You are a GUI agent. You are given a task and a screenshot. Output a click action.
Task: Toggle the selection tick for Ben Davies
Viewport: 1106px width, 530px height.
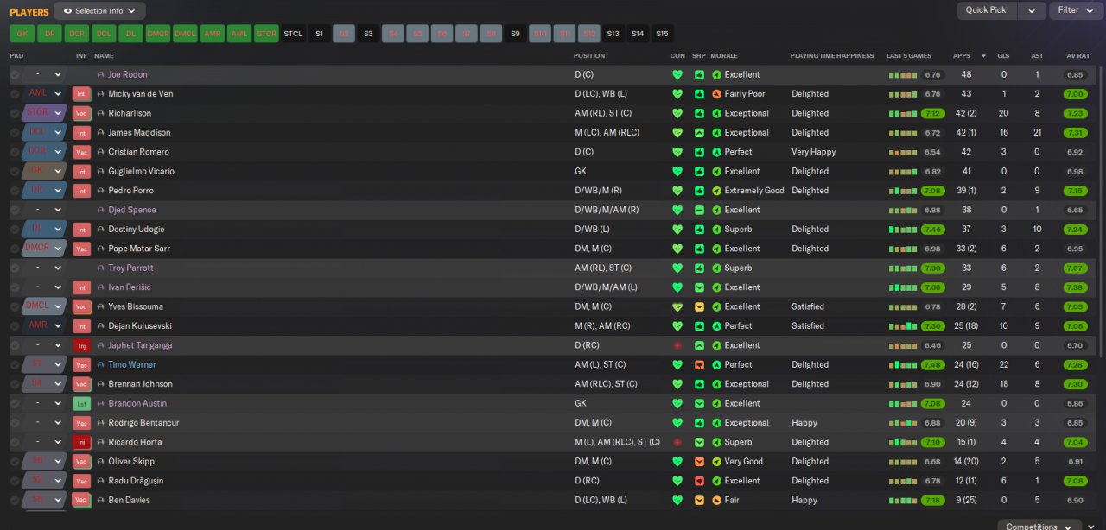click(x=15, y=500)
